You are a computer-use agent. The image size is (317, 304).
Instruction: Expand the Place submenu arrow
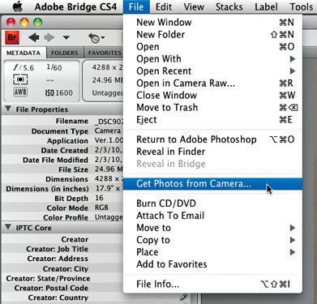point(292,252)
